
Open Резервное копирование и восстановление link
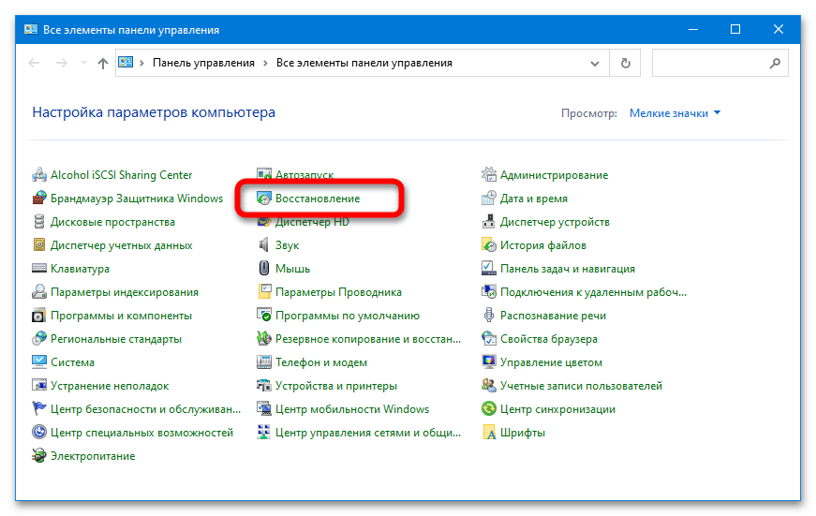pos(368,339)
